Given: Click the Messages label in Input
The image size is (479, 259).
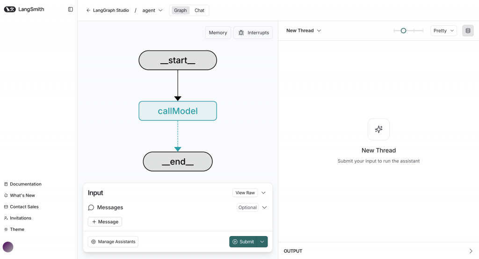Looking at the screenshot, I should (110, 207).
